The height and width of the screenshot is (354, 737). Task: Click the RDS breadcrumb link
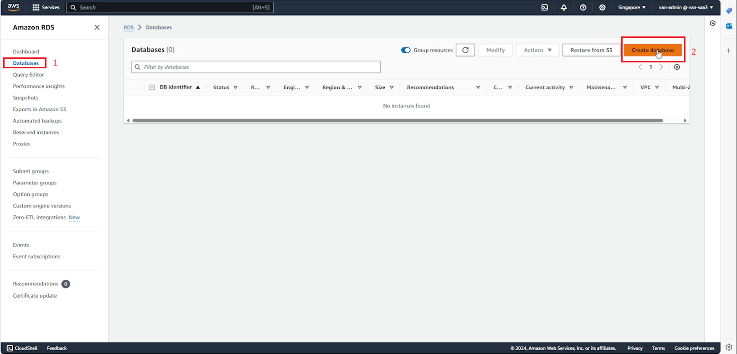[129, 27]
